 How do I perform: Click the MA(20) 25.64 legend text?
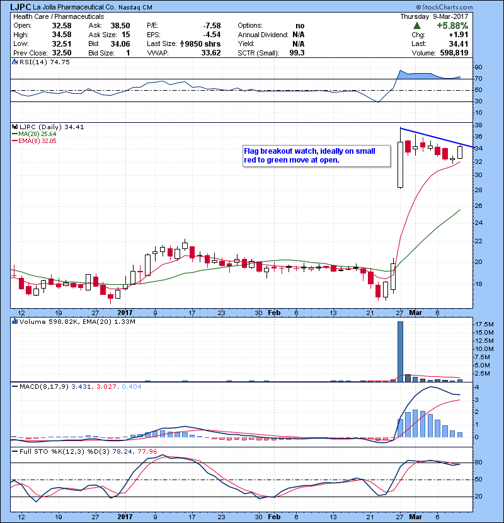coord(37,134)
